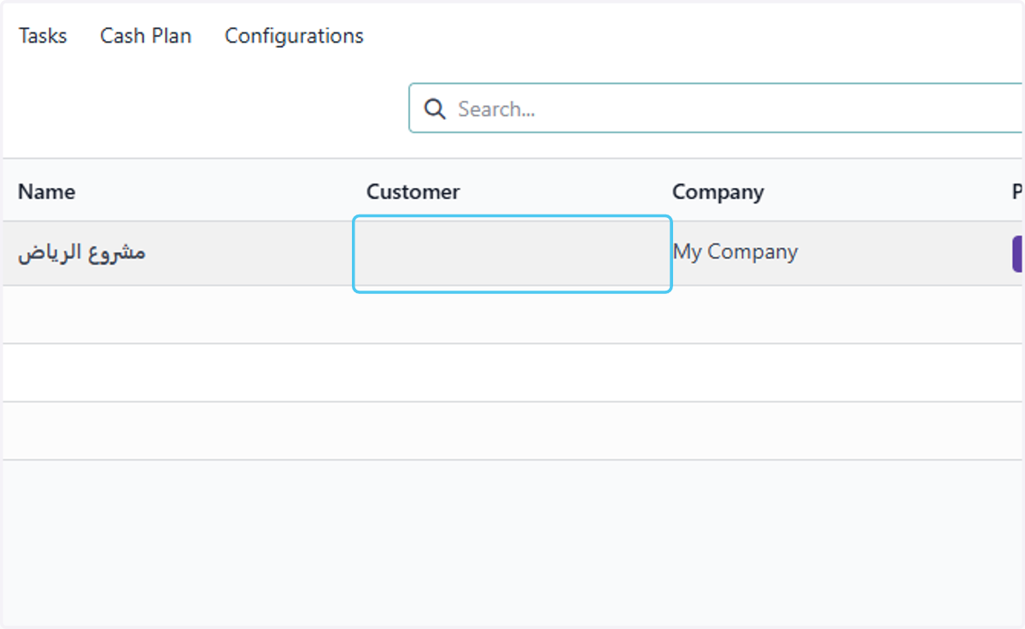Click the partially visible column header after Company
This screenshot has height=629, width=1025.
point(1018,191)
